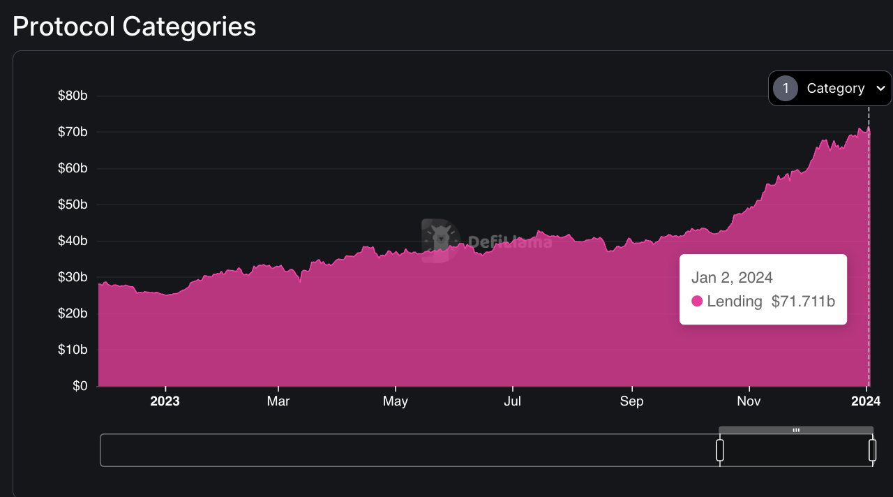Click the pink Lending legend dot in tooltip
This screenshot has height=497, width=893.
pos(697,302)
